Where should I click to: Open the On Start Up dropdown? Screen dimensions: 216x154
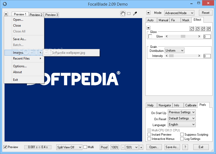(182, 112)
